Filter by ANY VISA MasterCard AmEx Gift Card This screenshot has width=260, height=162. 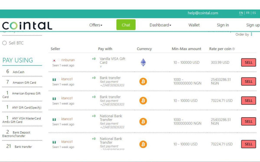(22, 120)
